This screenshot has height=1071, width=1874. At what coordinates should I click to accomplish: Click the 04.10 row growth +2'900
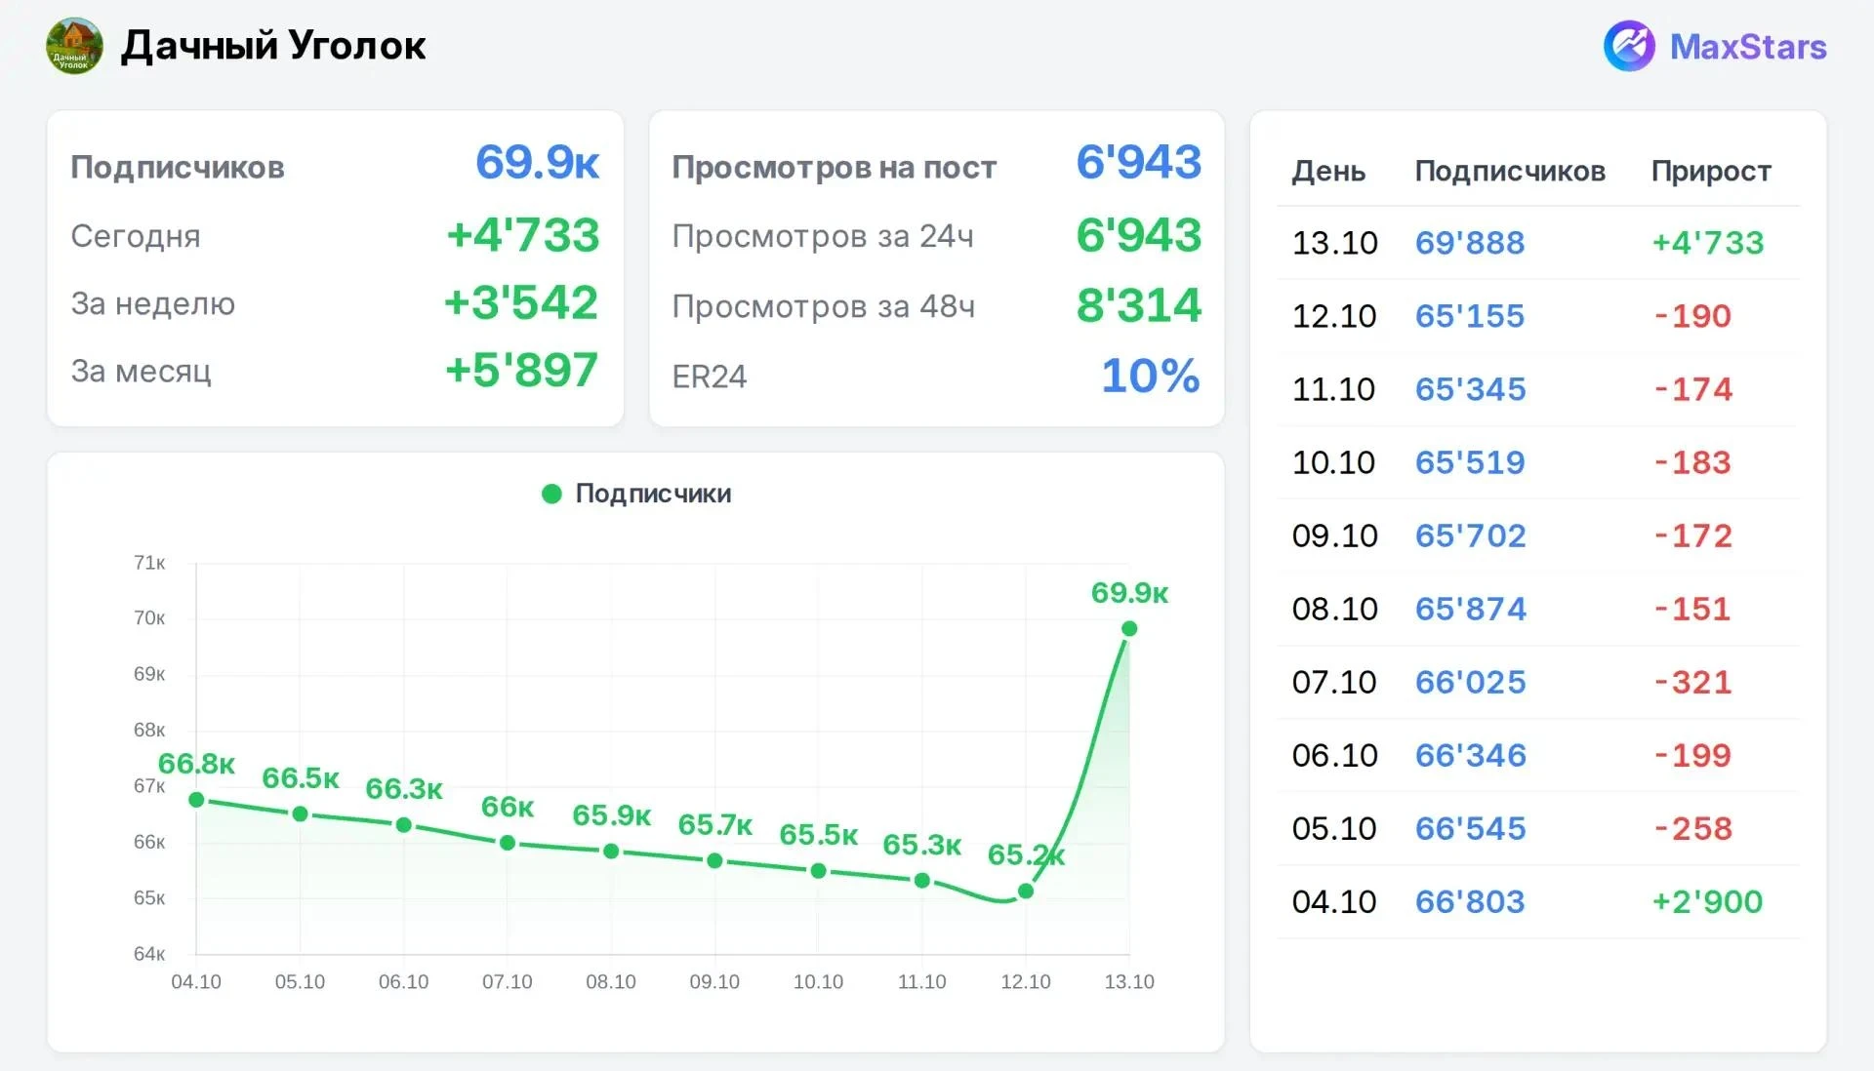point(1707,900)
